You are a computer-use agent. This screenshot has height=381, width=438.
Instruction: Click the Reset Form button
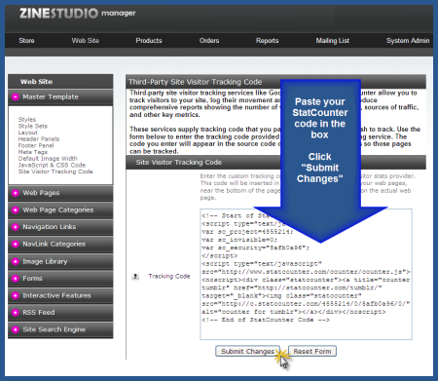point(312,351)
